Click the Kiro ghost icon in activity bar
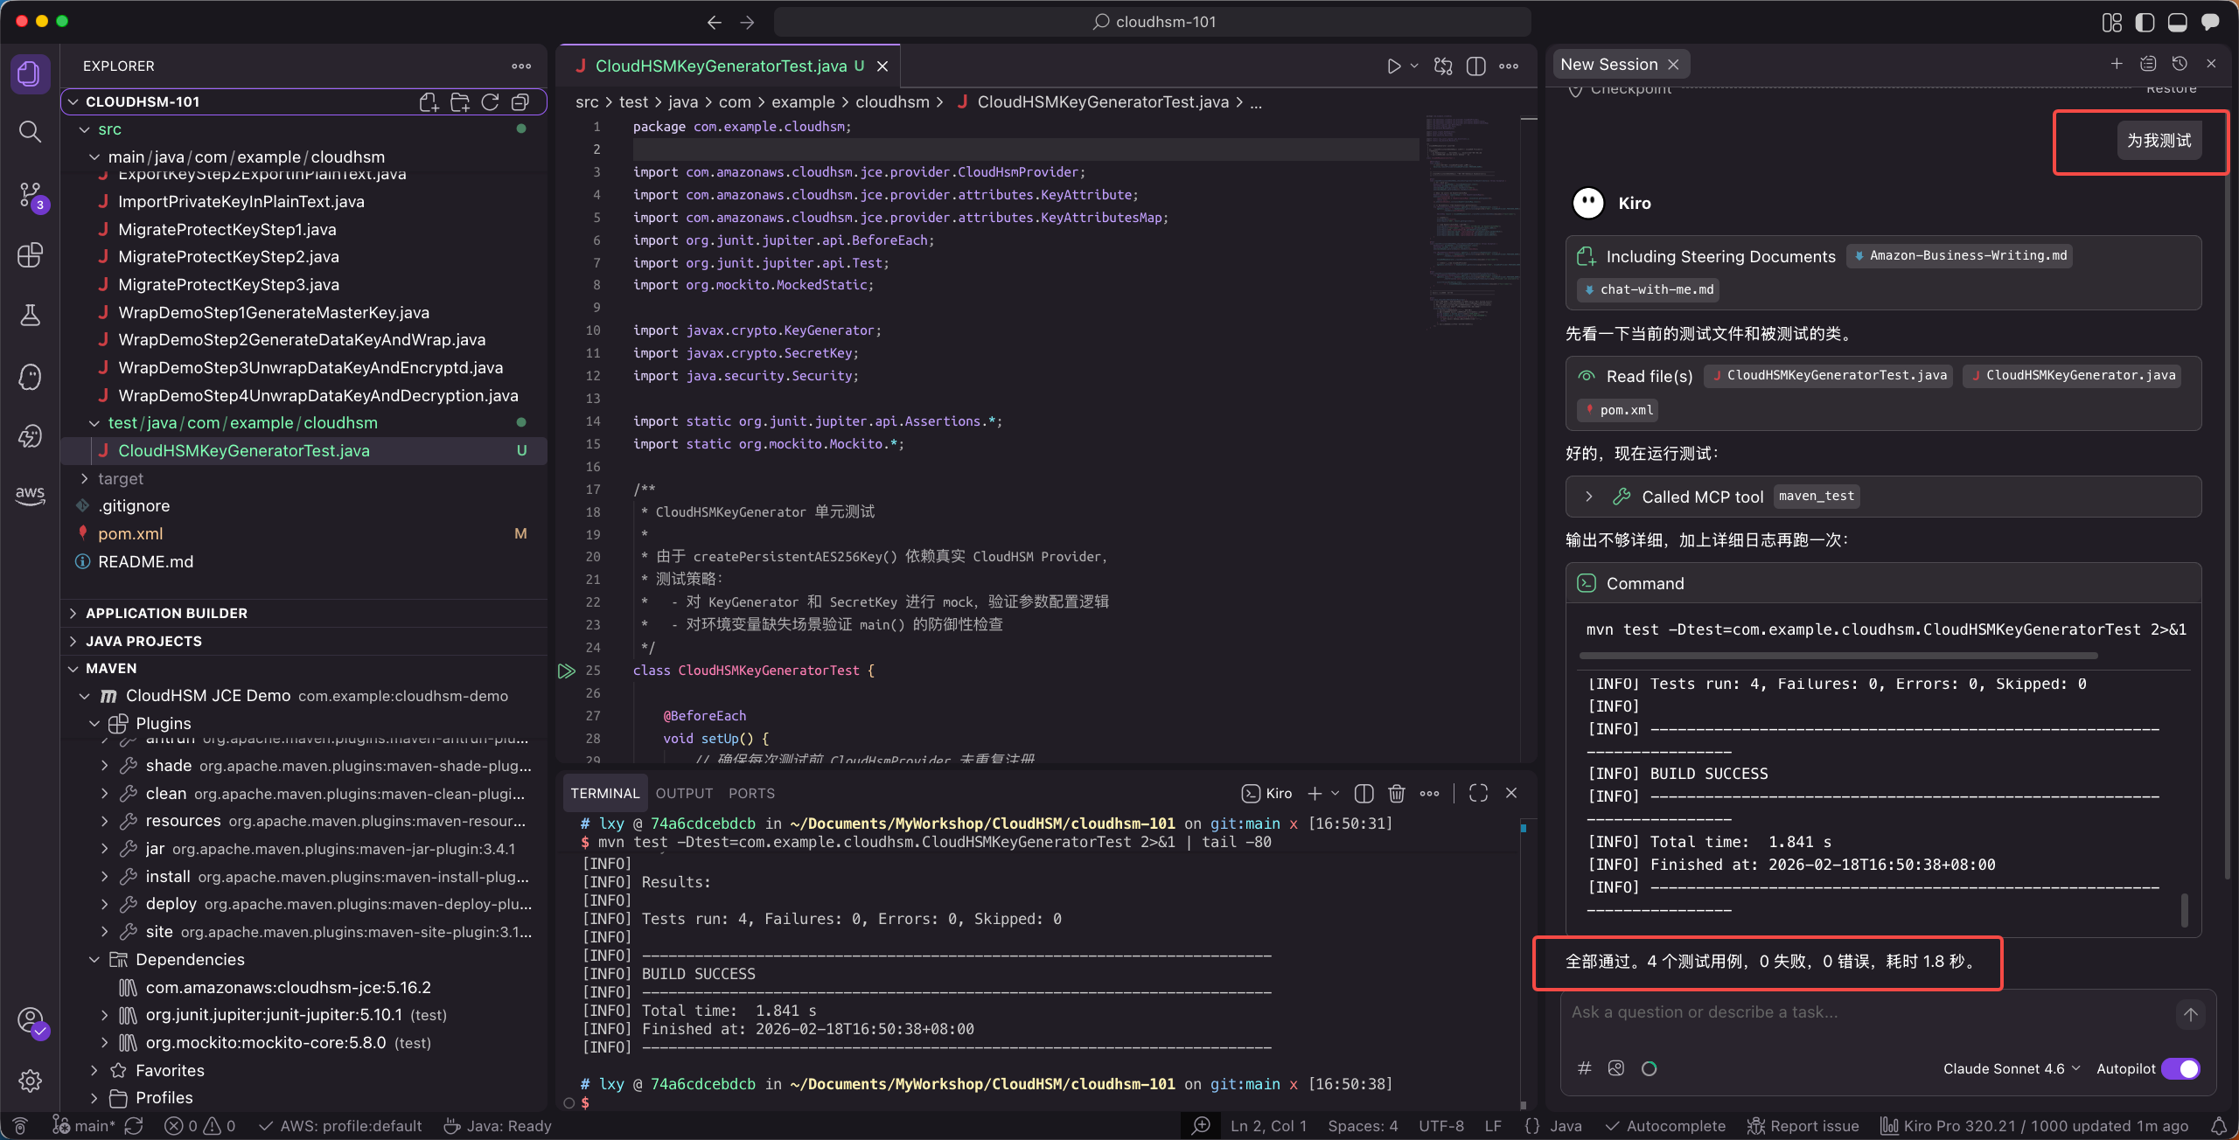This screenshot has width=2239, height=1140. click(x=30, y=377)
